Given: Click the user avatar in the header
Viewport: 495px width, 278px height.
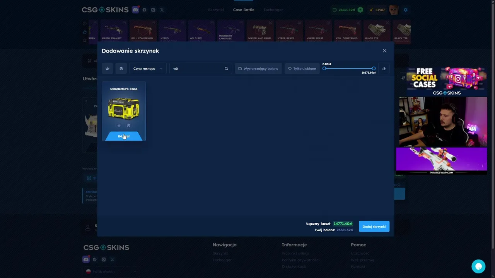Looking at the screenshot, I should 394,10.
